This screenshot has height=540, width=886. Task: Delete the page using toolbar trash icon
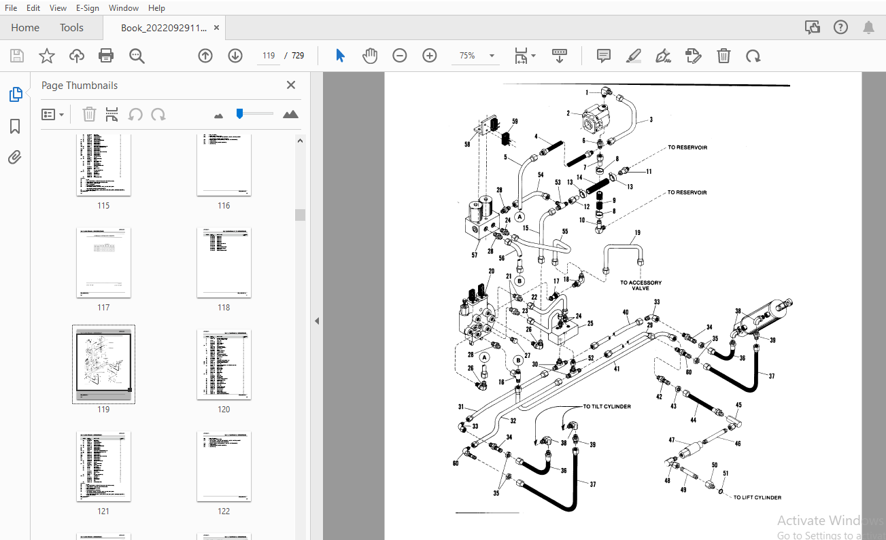click(x=723, y=56)
